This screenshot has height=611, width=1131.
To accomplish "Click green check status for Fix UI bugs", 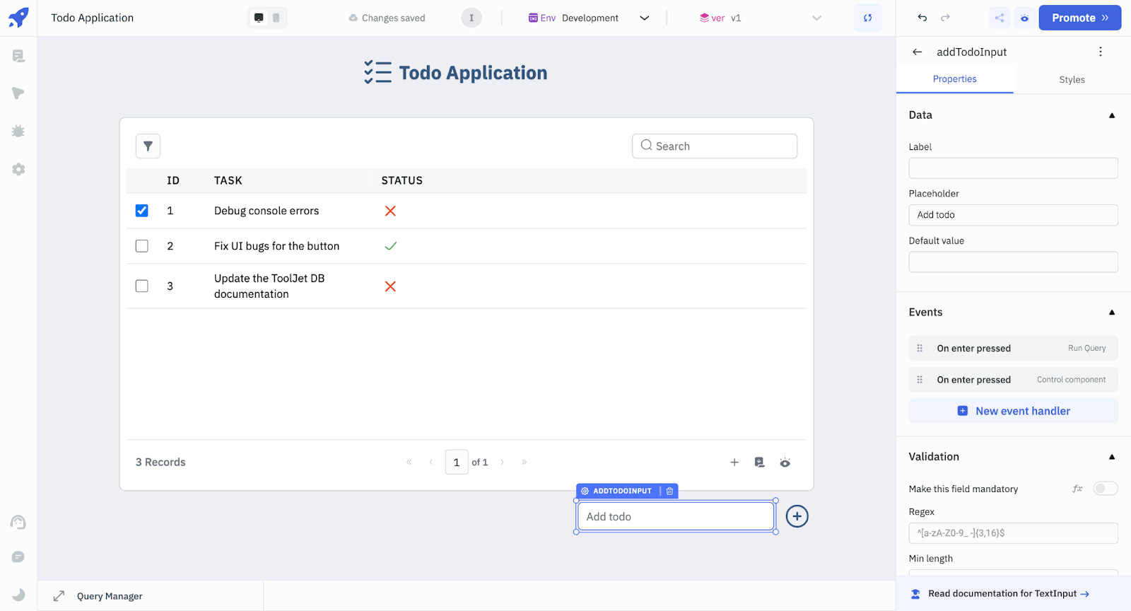I will (x=390, y=246).
